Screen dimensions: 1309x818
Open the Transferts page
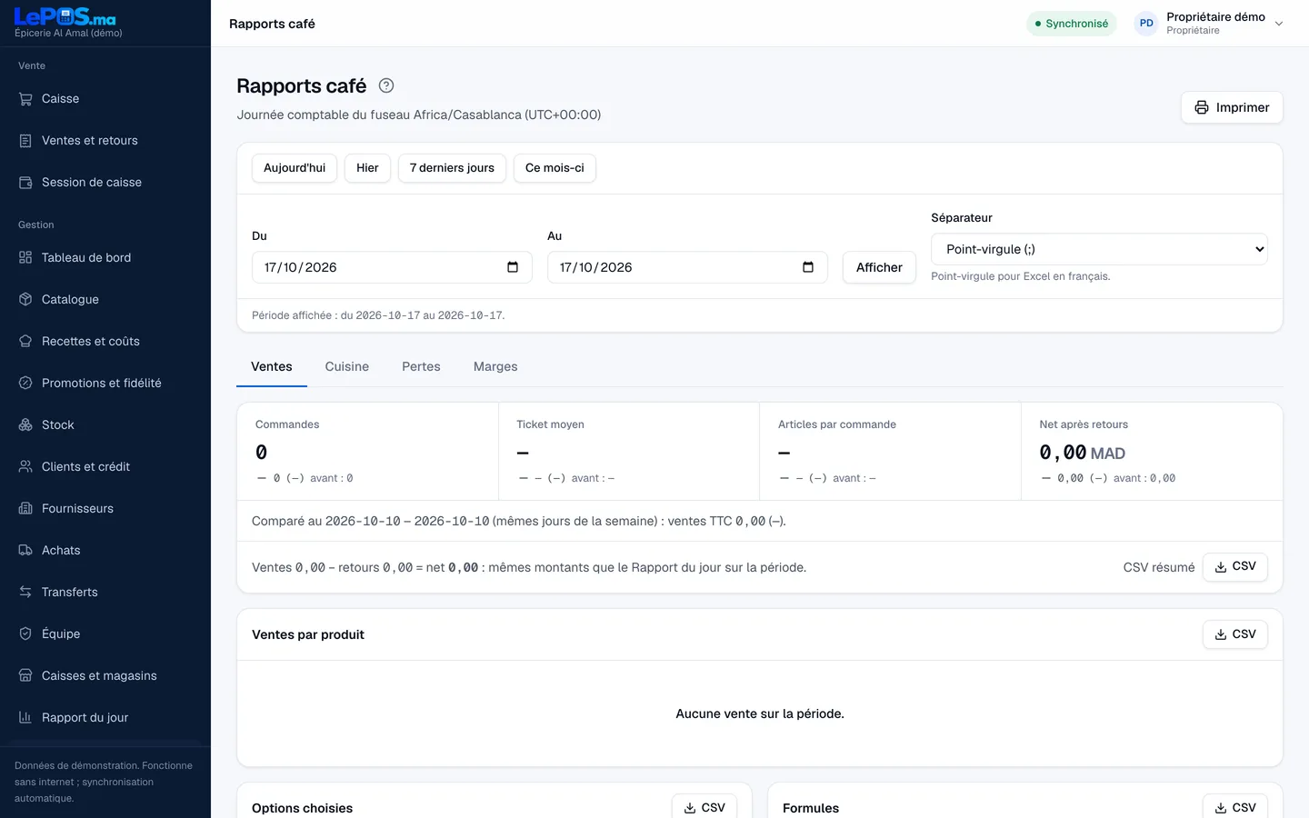tap(105, 592)
